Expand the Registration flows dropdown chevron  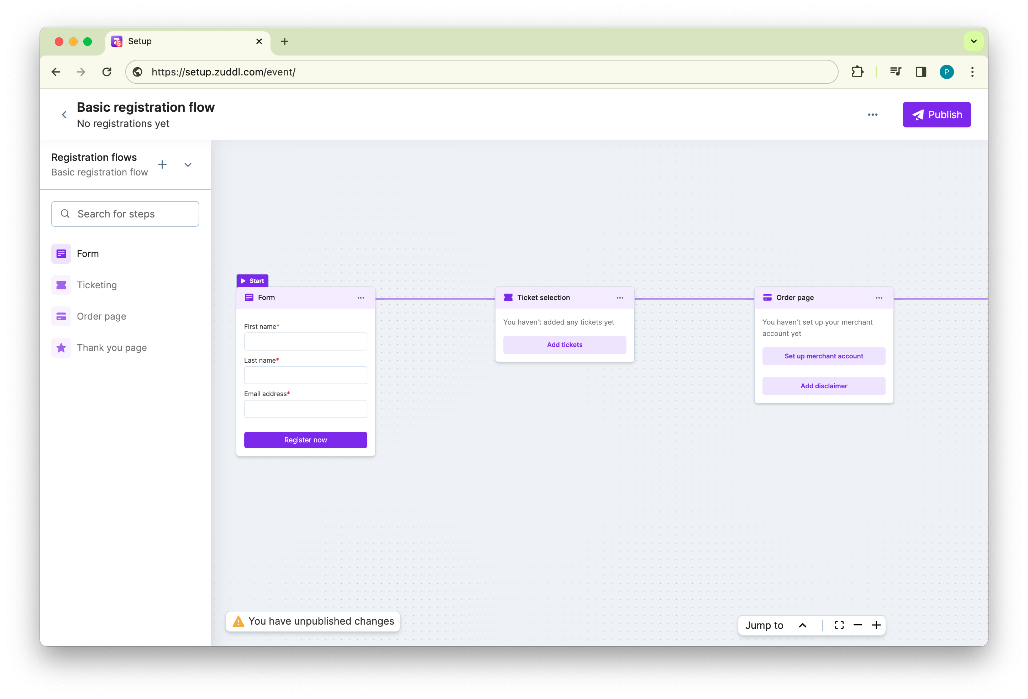(188, 164)
